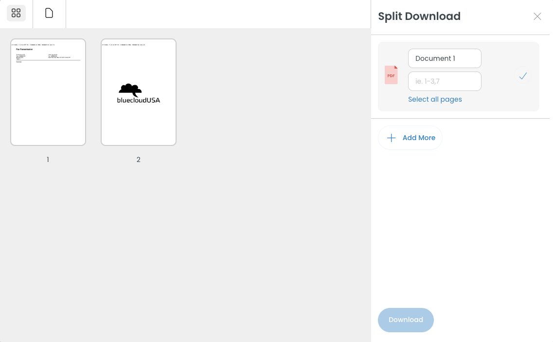Close the Split Download panel

pos(537,17)
